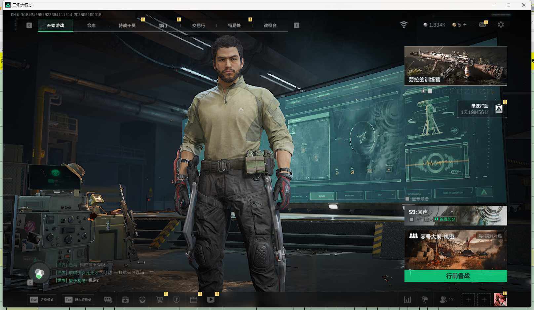Open the 交易行 tab
The height and width of the screenshot is (310, 534).
click(x=199, y=25)
